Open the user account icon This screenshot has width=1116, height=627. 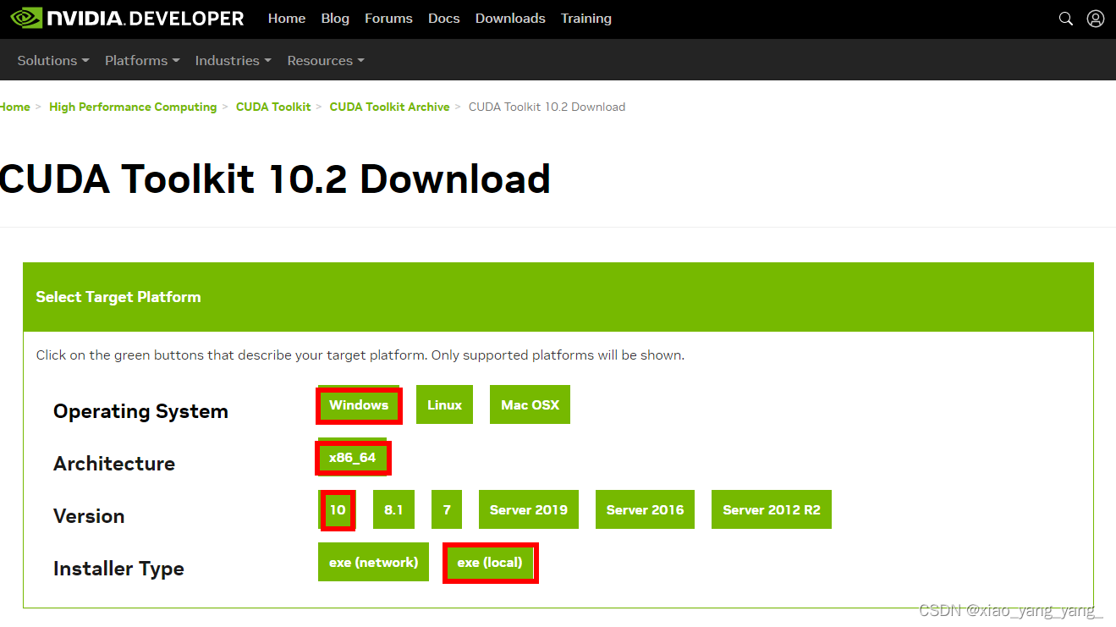tap(1096, 19)
